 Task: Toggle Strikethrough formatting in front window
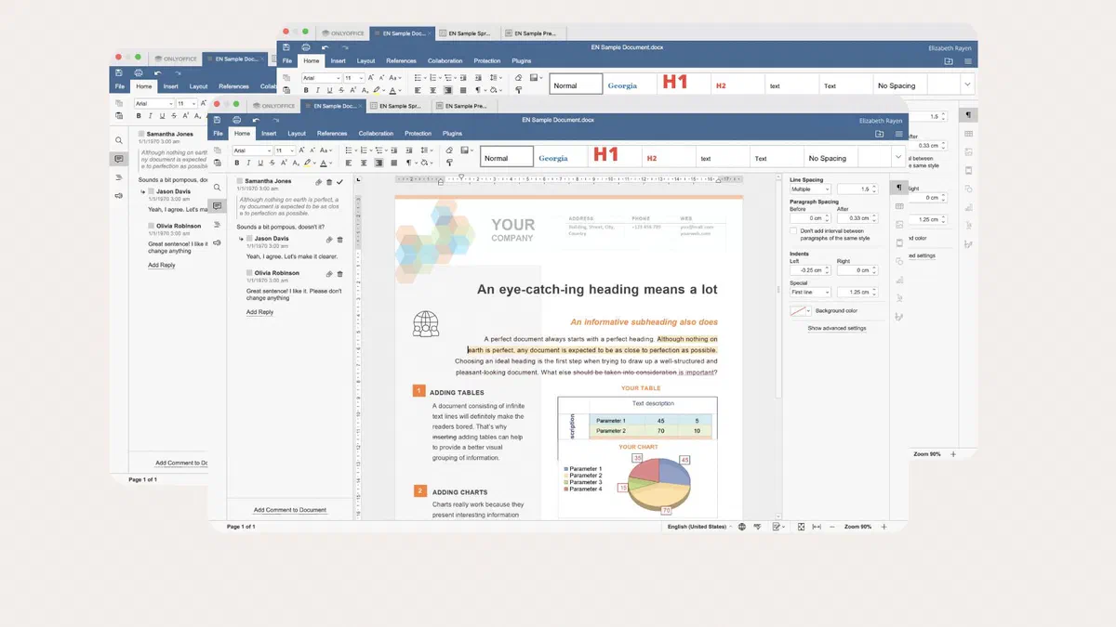[272, 163]
